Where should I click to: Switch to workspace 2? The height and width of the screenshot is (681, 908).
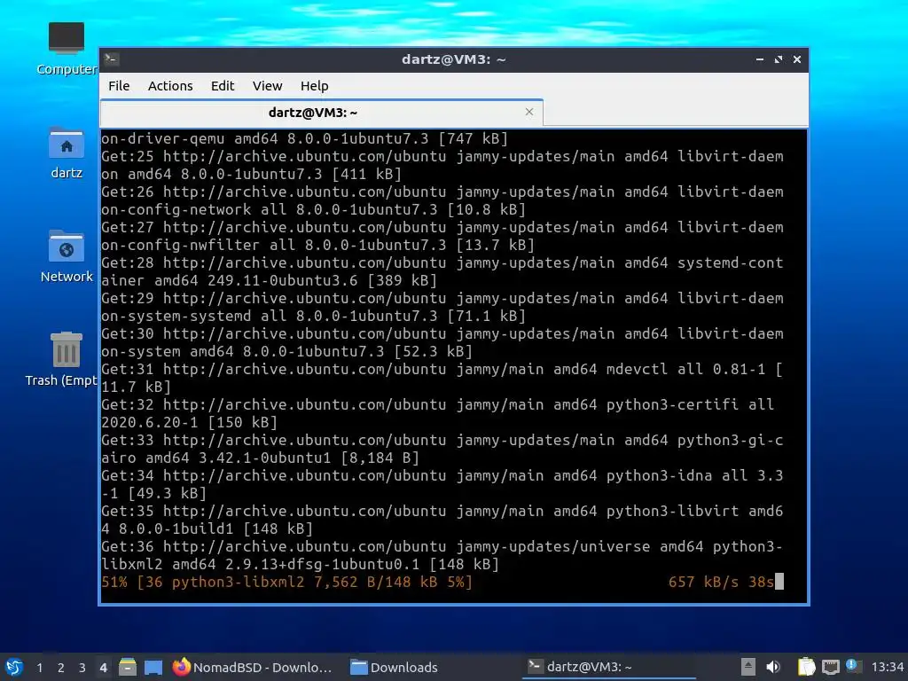point(61,668)
